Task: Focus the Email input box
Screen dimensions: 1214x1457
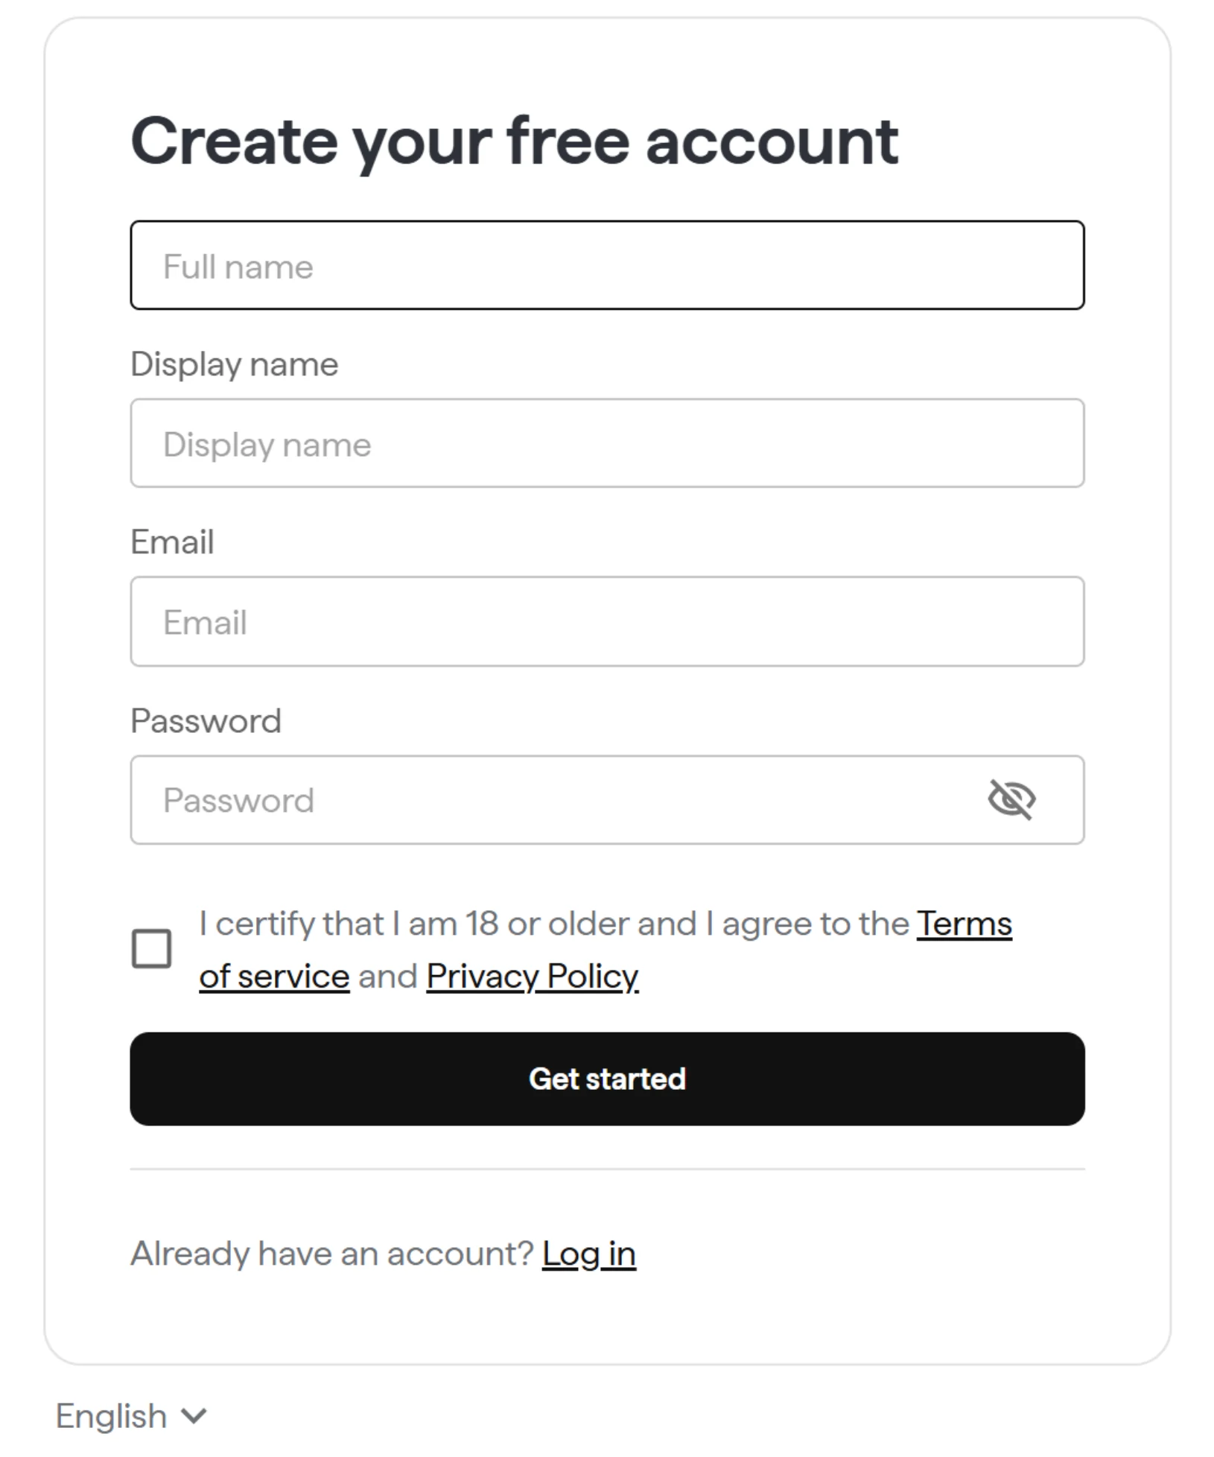Action: pyautogui.click(x=607, y=622)
